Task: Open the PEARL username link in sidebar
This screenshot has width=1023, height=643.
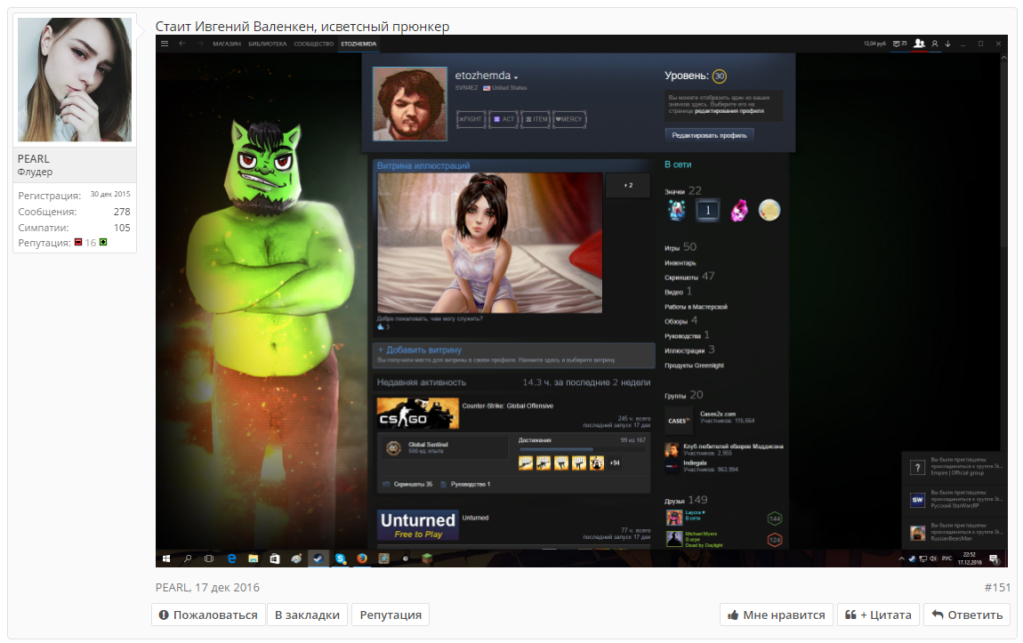Action: click(x=33, y=158)
